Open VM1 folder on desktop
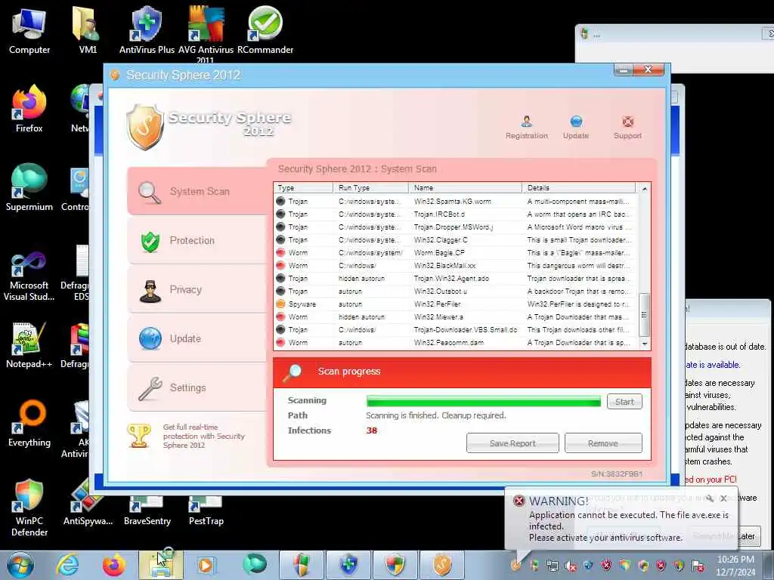 pos(88,30)
